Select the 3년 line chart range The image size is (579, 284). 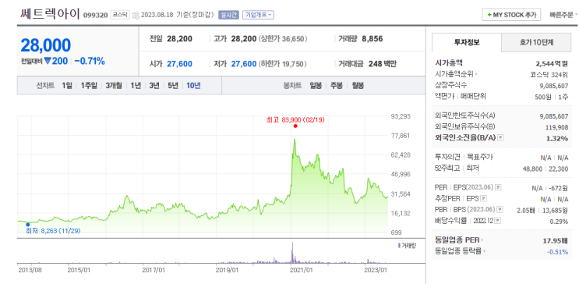point(154,85)
